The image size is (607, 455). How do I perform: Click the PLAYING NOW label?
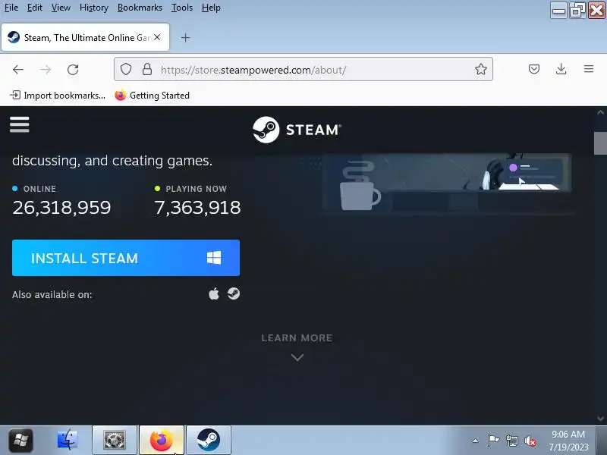196,189
